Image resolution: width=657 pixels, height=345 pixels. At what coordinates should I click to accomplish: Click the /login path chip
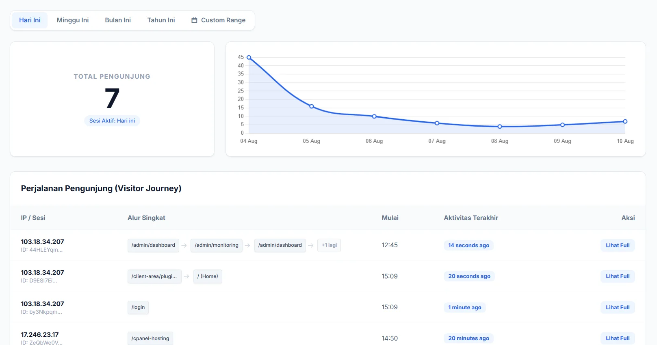138,307
